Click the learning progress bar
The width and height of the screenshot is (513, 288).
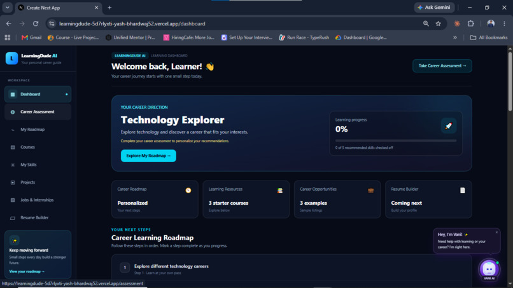[x=395, y=141]
